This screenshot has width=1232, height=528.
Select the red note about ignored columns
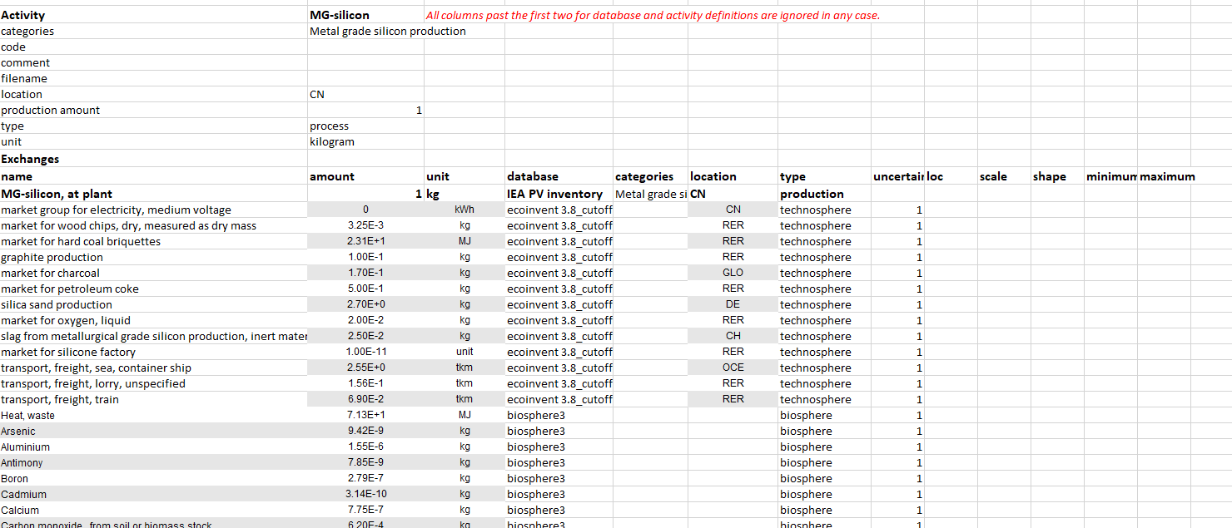653,15
